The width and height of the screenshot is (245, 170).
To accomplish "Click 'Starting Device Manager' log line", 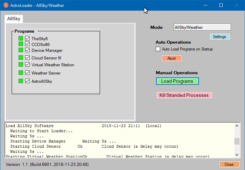I will (38, 141).
